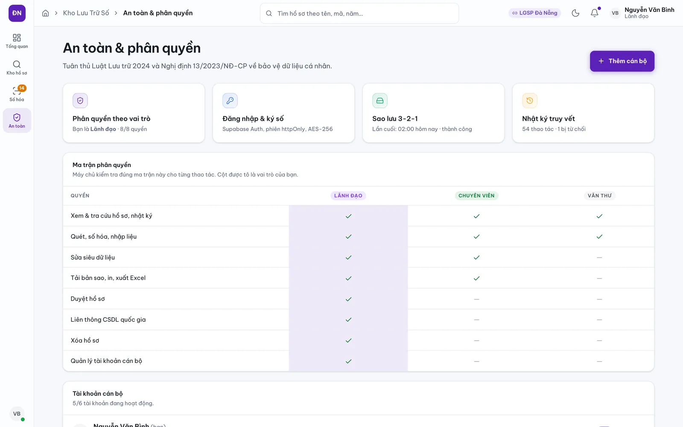
Task: Select row Xem & tra cứu hồ sơ, nhật ký
Action: coord(359,216)
